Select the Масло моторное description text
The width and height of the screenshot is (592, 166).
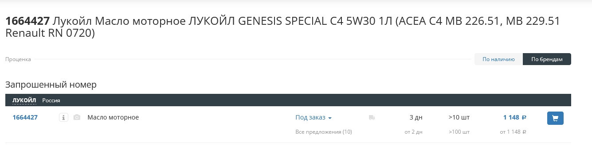tap(113, 117)
